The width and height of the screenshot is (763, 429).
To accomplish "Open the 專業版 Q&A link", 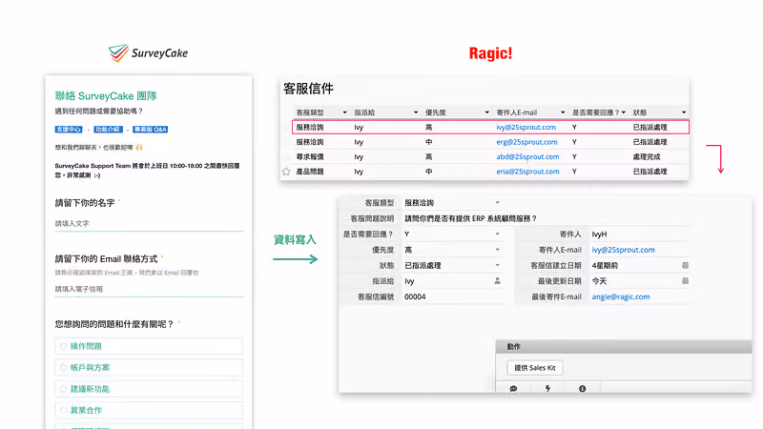I will pos(151,130).
